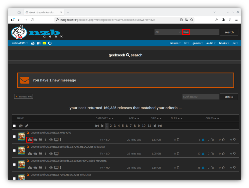Show info for Episode.32.1080p.HEVC release
Viewport: 249px width, 188px height.
61,168
